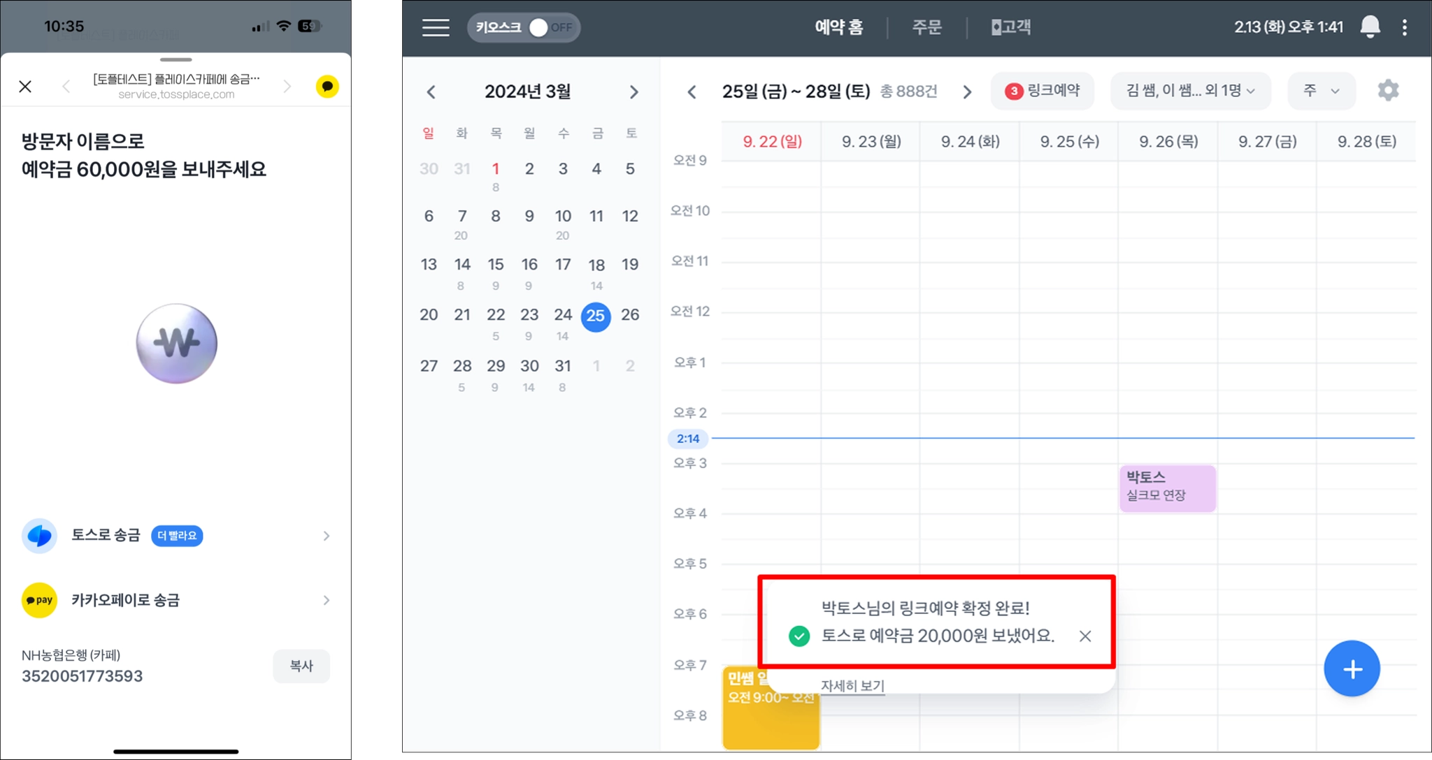The height and width of the screenshot is (760, 1432).
Task: Copy the bank account number with 복사
Action: click(301, 666)
